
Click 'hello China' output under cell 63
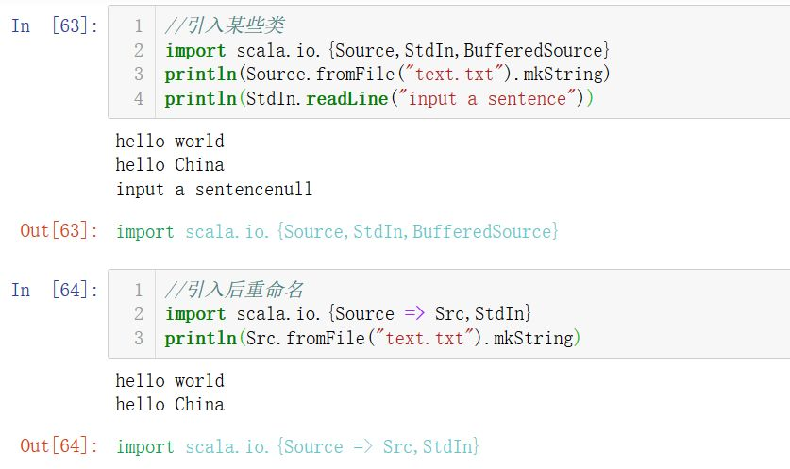[170, 165]
